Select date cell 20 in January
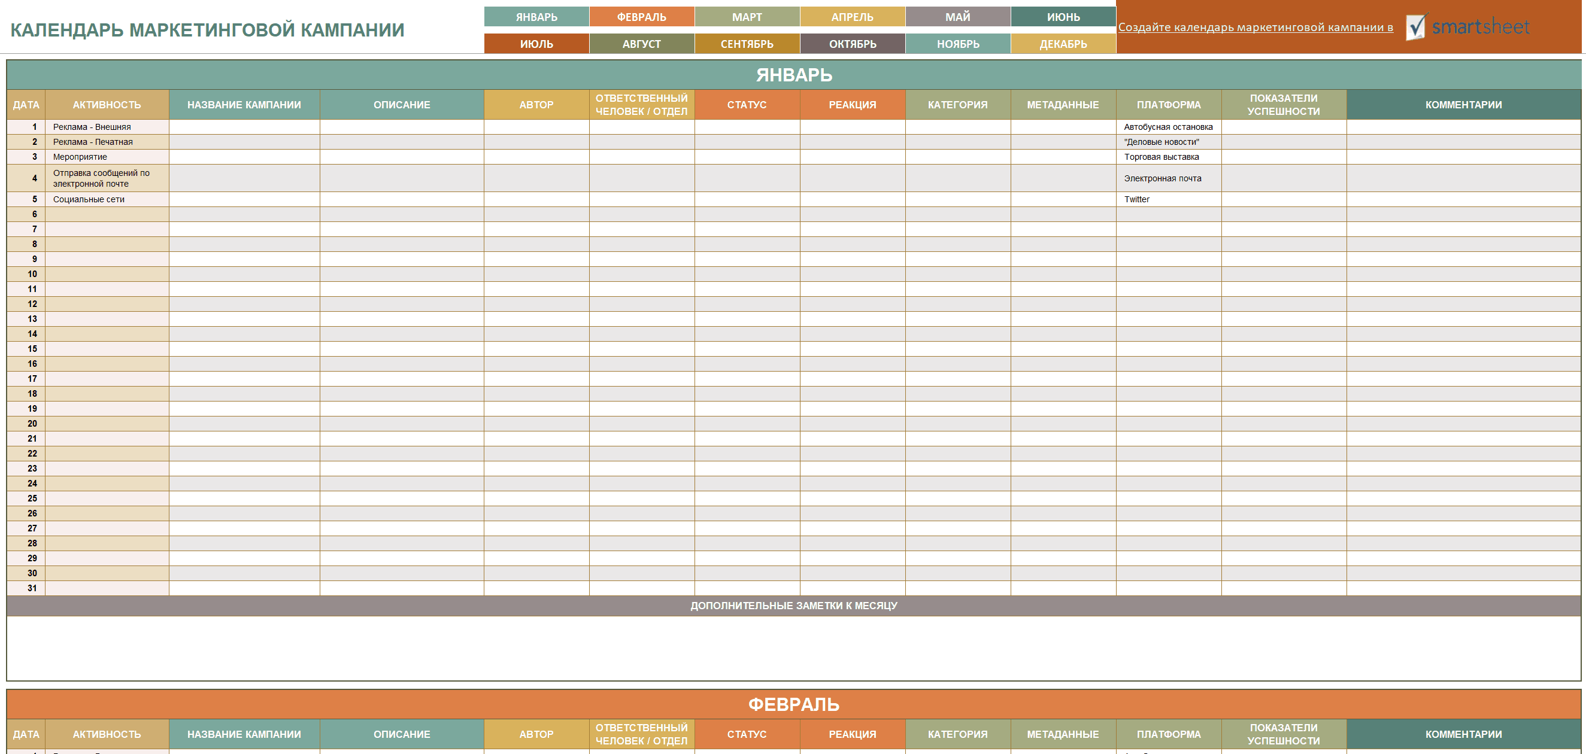The width and height of the screenshot is (1586, 754). [26, 424]
